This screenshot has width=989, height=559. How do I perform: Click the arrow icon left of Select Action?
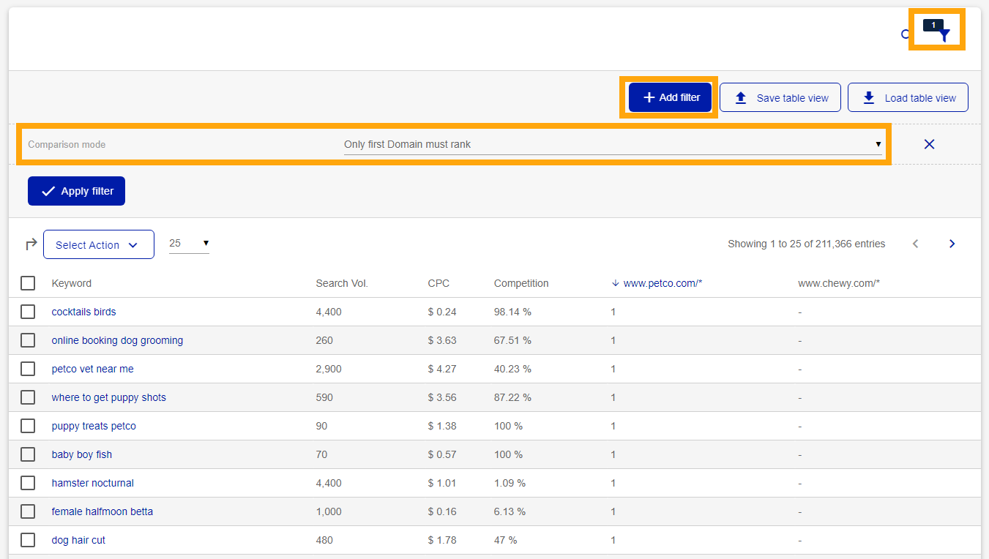point(31,244)
